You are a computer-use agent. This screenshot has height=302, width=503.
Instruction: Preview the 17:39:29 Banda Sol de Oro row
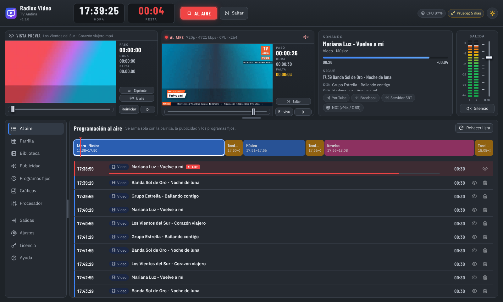(474, 183)
